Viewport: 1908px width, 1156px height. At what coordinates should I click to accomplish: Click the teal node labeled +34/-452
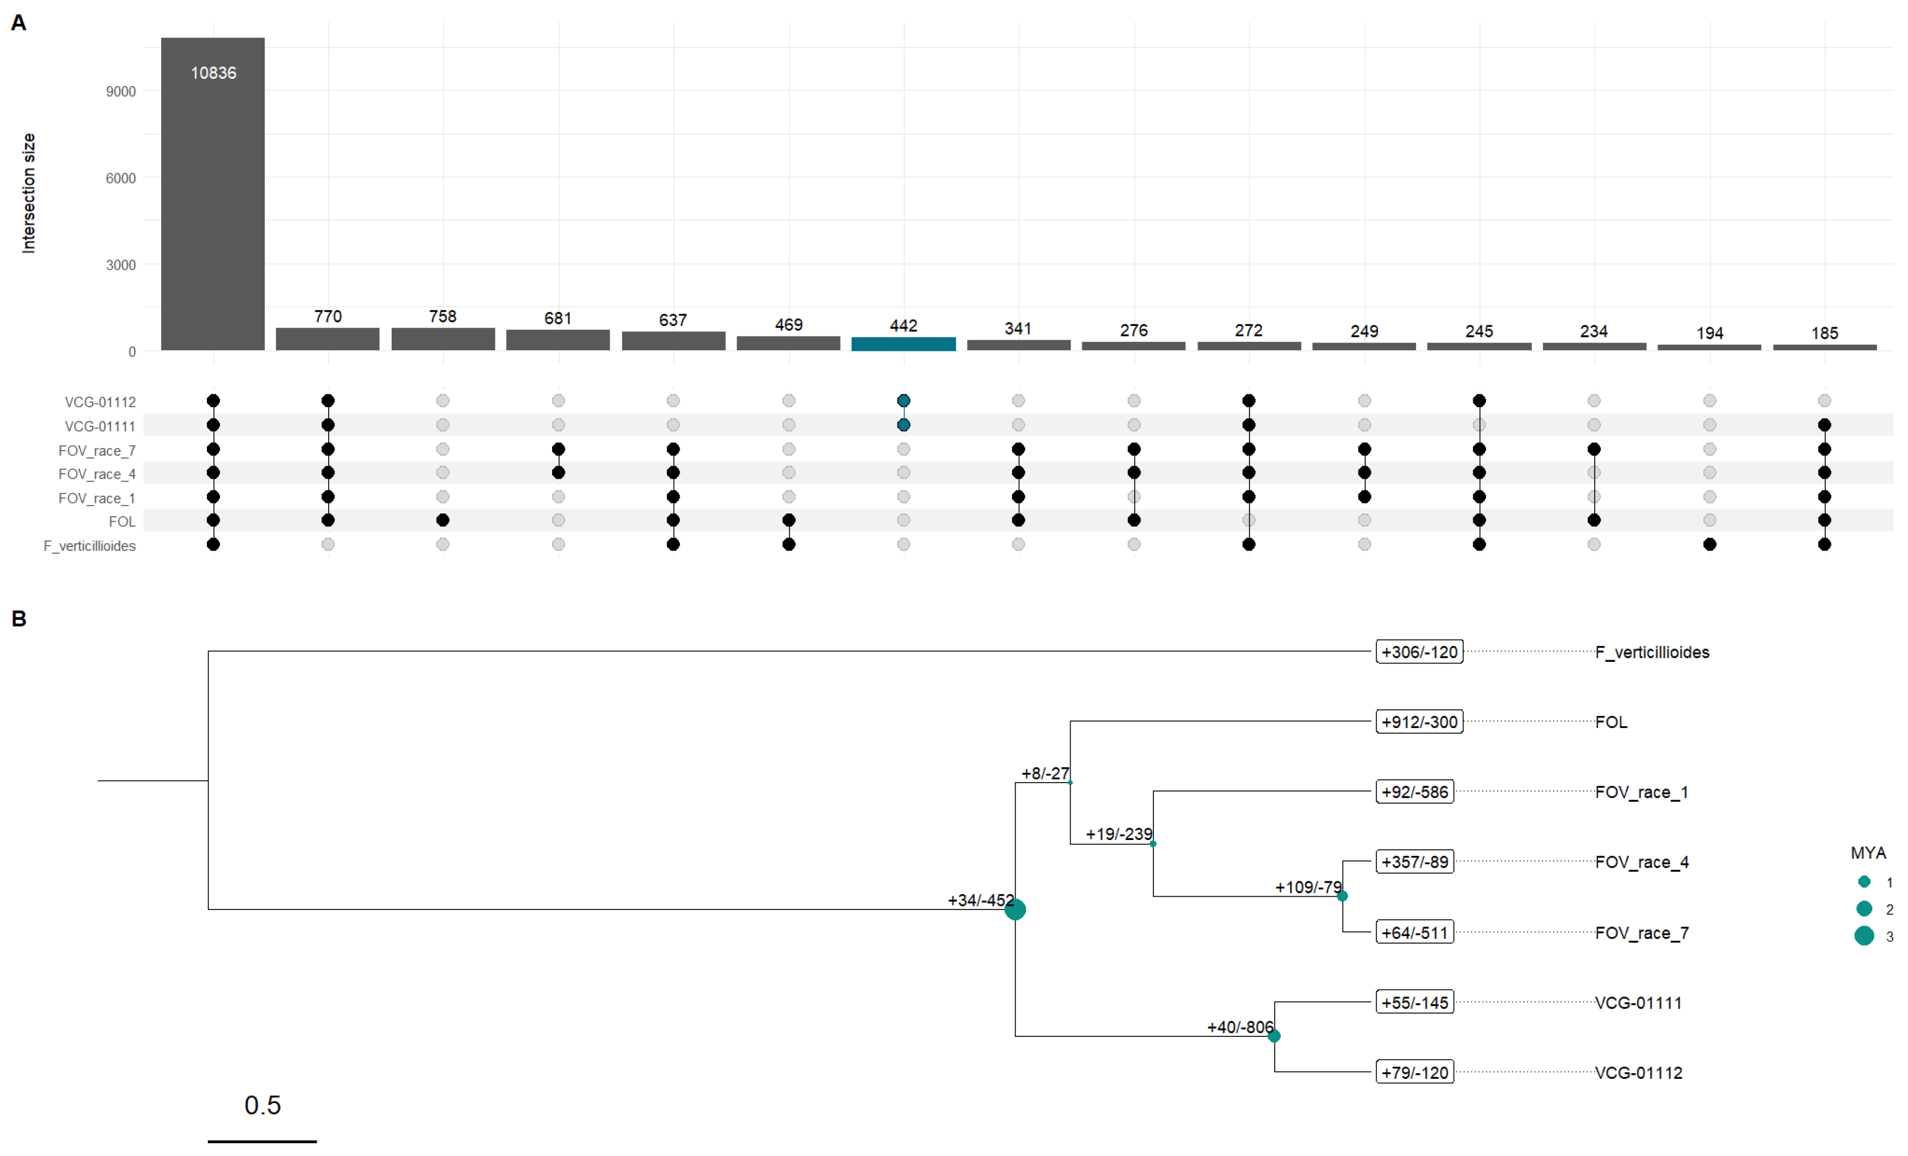click(1014, 911)
